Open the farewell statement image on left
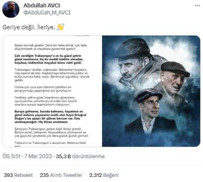The image size is (203, 182). 52,91
